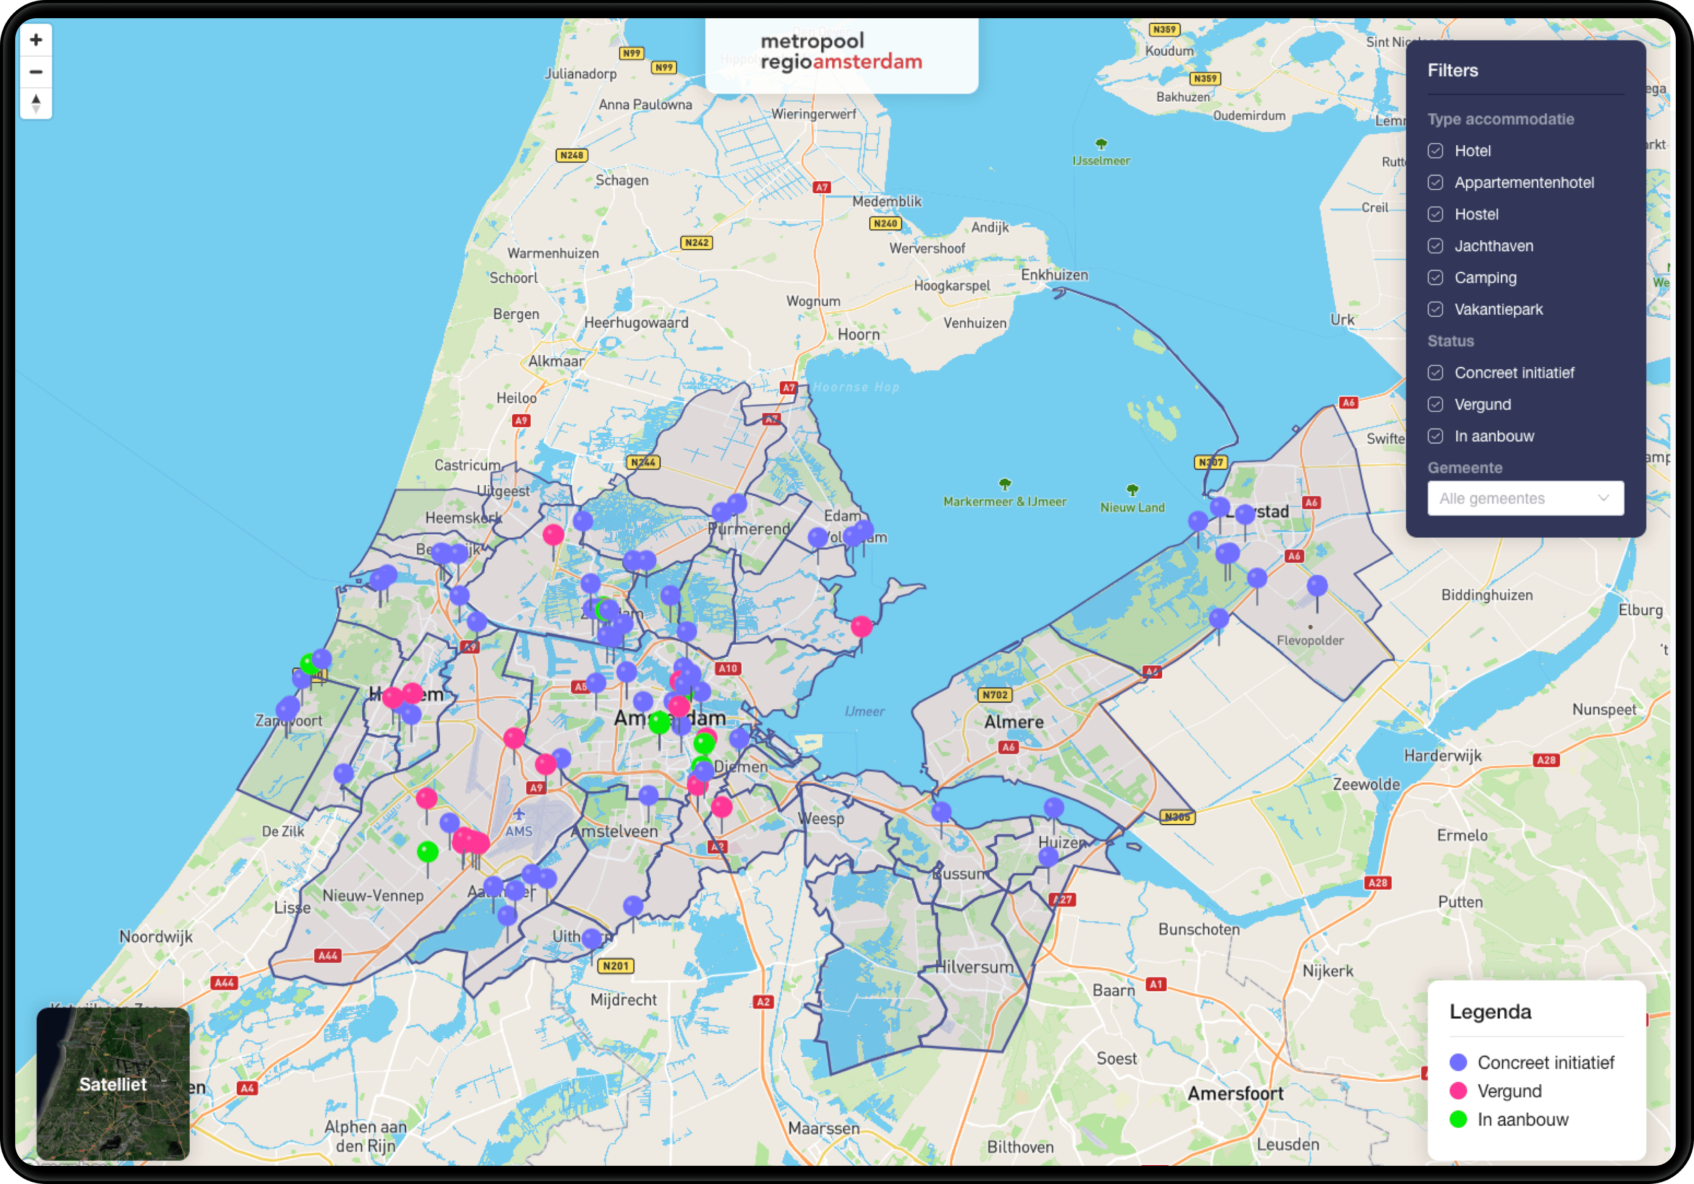Image resolution: width=1694 pixels, height=1184 pixels.
Task: Zoom in the map with plus button
Action: 35,40
